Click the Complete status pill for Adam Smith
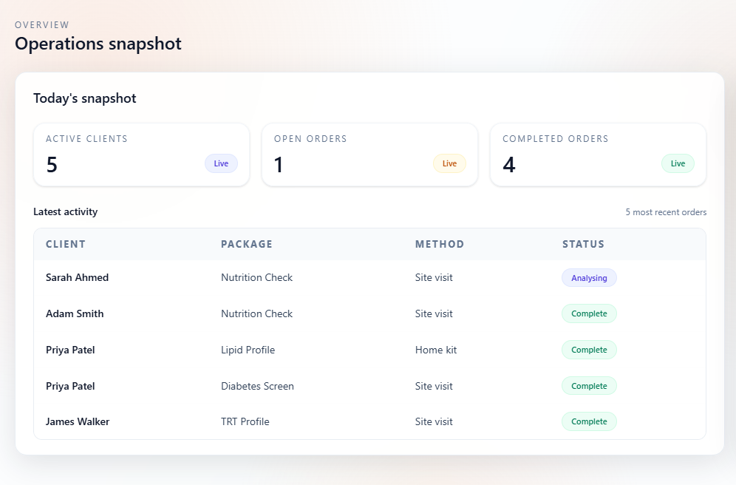The width and height of the screenshot is (736, 485). point(589,313)
